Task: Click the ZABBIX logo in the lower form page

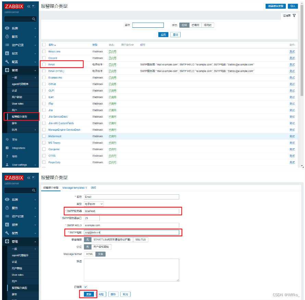Action: pos(14,178)
